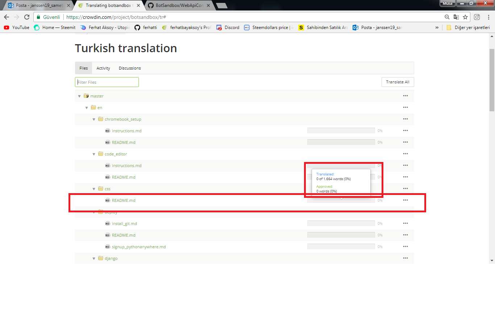Image resolution: width=495 pixels, height=316 pixels.
Task: Click the Güvenli secure site indicator
Action: point(48,17)
